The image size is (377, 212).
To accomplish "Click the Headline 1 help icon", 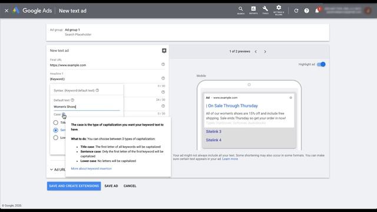I will 163,78.
